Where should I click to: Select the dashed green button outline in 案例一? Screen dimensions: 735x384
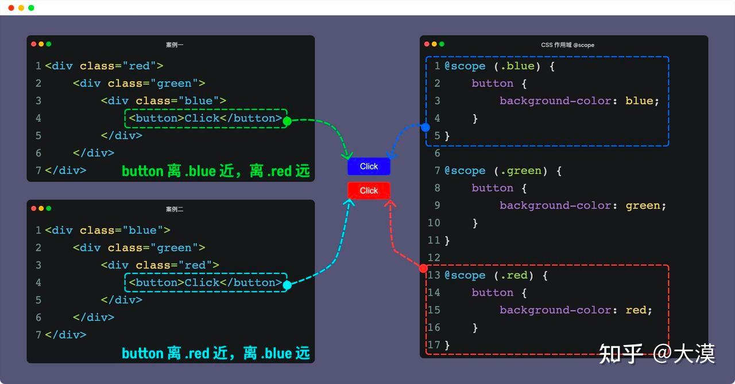(205, 118)
